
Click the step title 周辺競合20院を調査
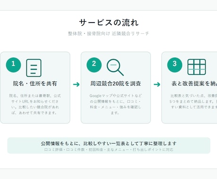tap(116, 83)
